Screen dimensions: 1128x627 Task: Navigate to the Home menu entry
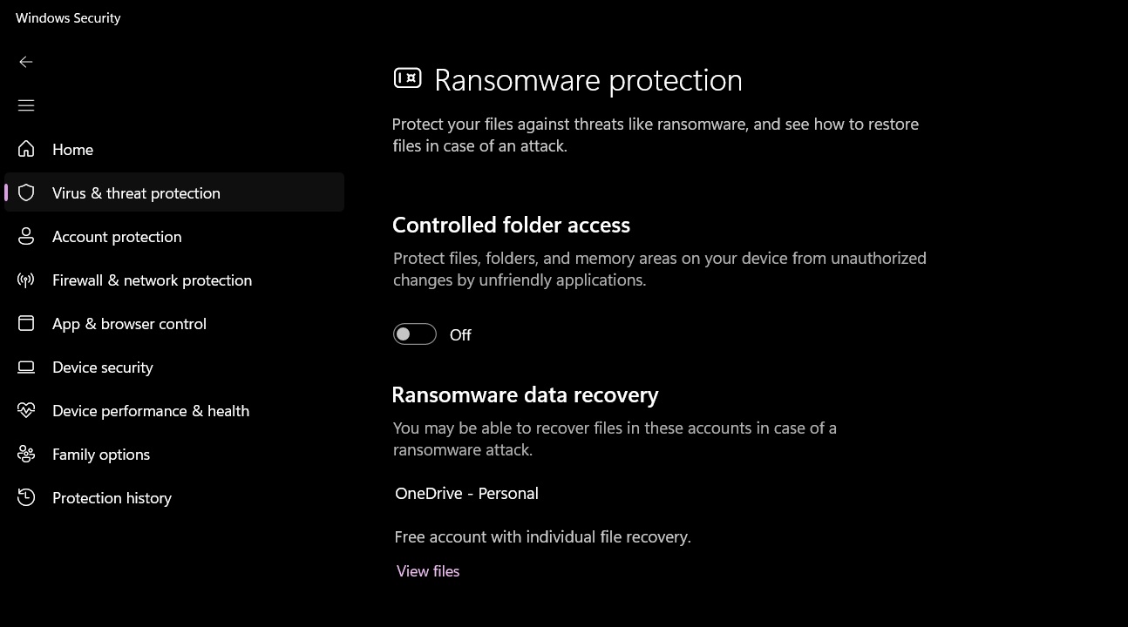[72, 149]
